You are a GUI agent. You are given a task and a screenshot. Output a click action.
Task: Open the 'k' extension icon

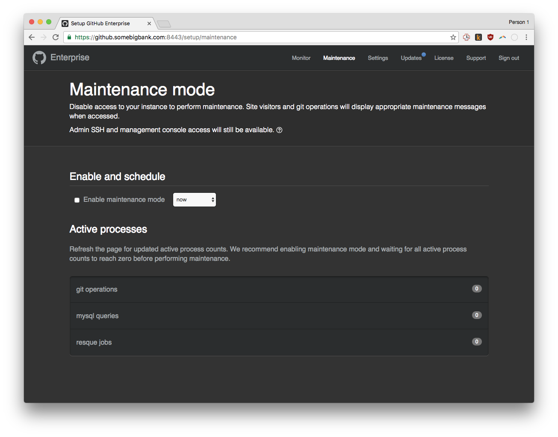coord(478,37)
